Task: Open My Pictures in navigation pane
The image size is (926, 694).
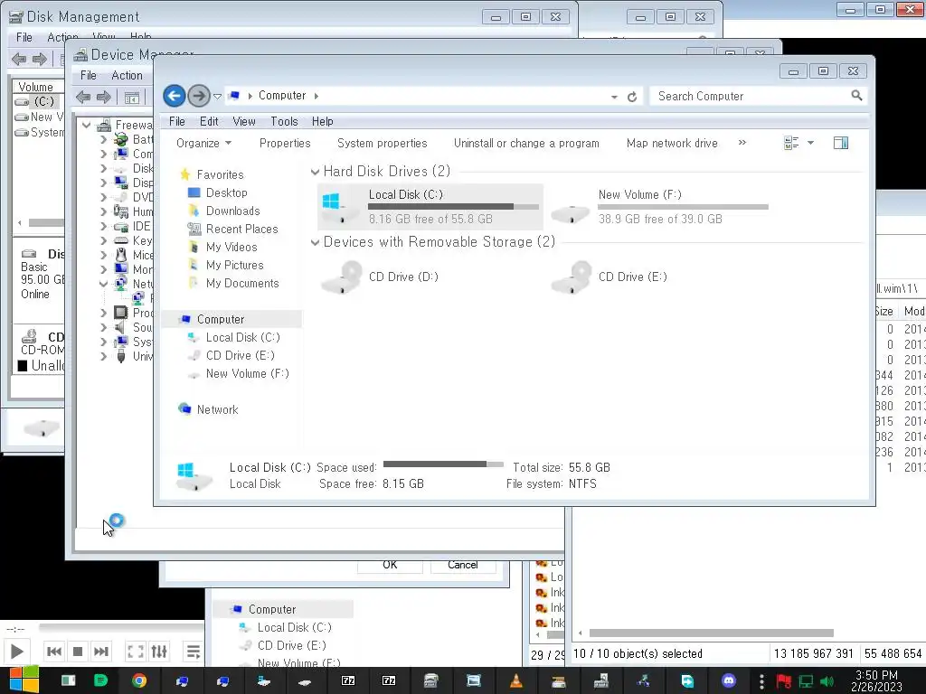Action: [x=234, y=266]
